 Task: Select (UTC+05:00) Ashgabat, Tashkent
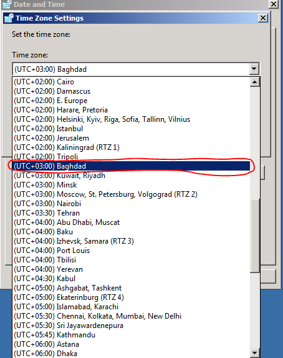point(132,287)
